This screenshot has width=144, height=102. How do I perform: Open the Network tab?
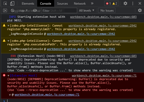pos(80,4)
